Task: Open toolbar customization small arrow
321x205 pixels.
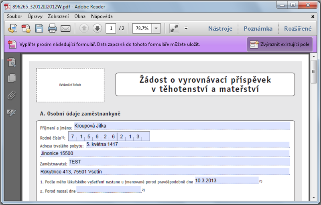Action: 186,28
